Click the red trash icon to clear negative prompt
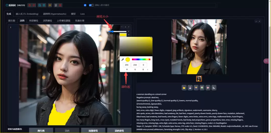The width and height of the screenshot is (271, 133). coord(60,5)
